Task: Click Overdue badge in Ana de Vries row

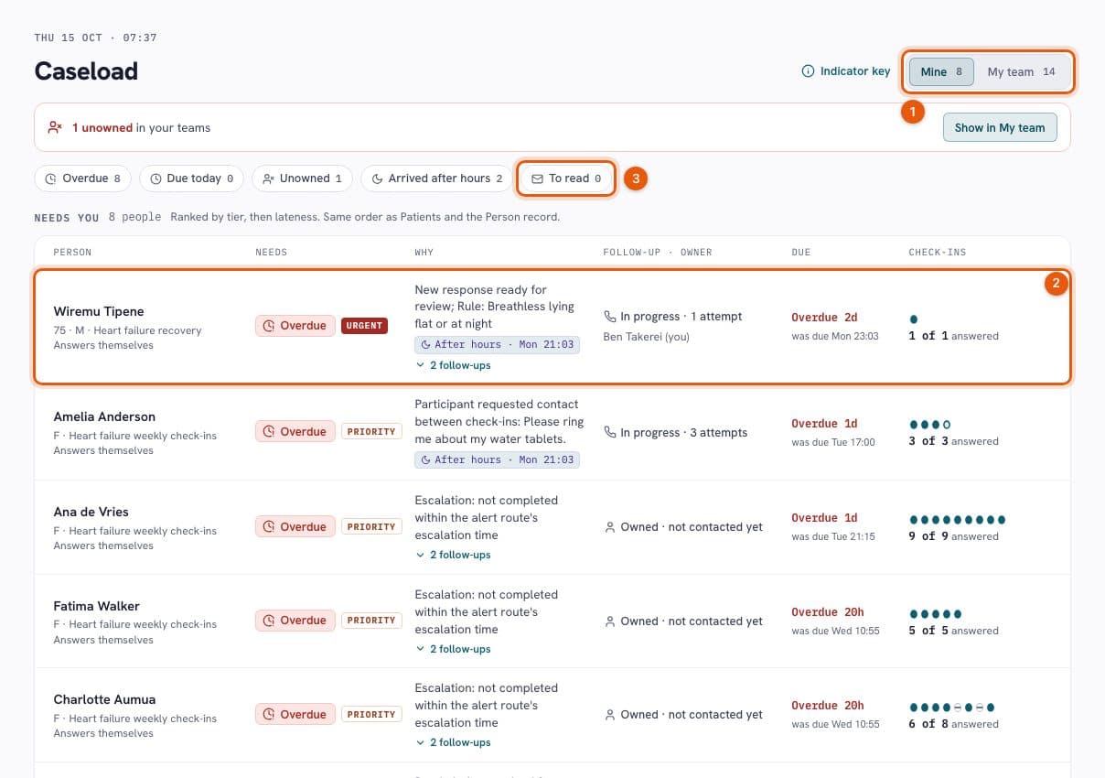Action: (295, 526)
